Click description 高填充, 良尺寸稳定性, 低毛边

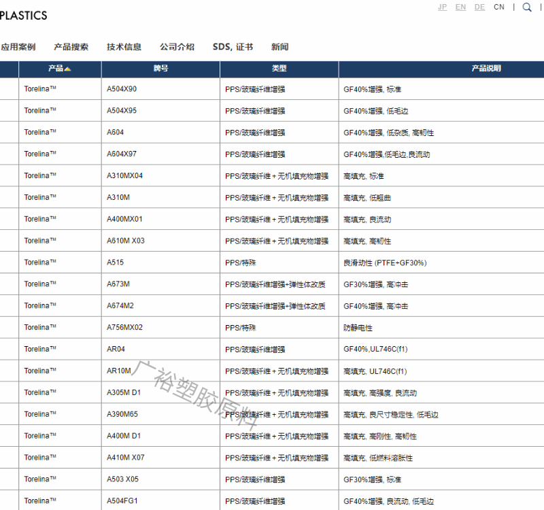coord(390,415)
